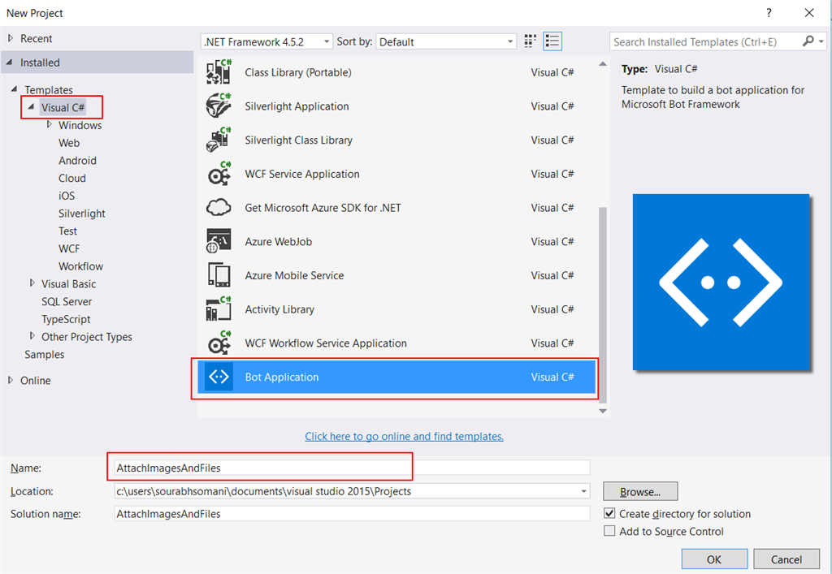Select the Get Microsoft Azure SDK for .NET row
Viewport: 832px width, 574px height.
398,207
